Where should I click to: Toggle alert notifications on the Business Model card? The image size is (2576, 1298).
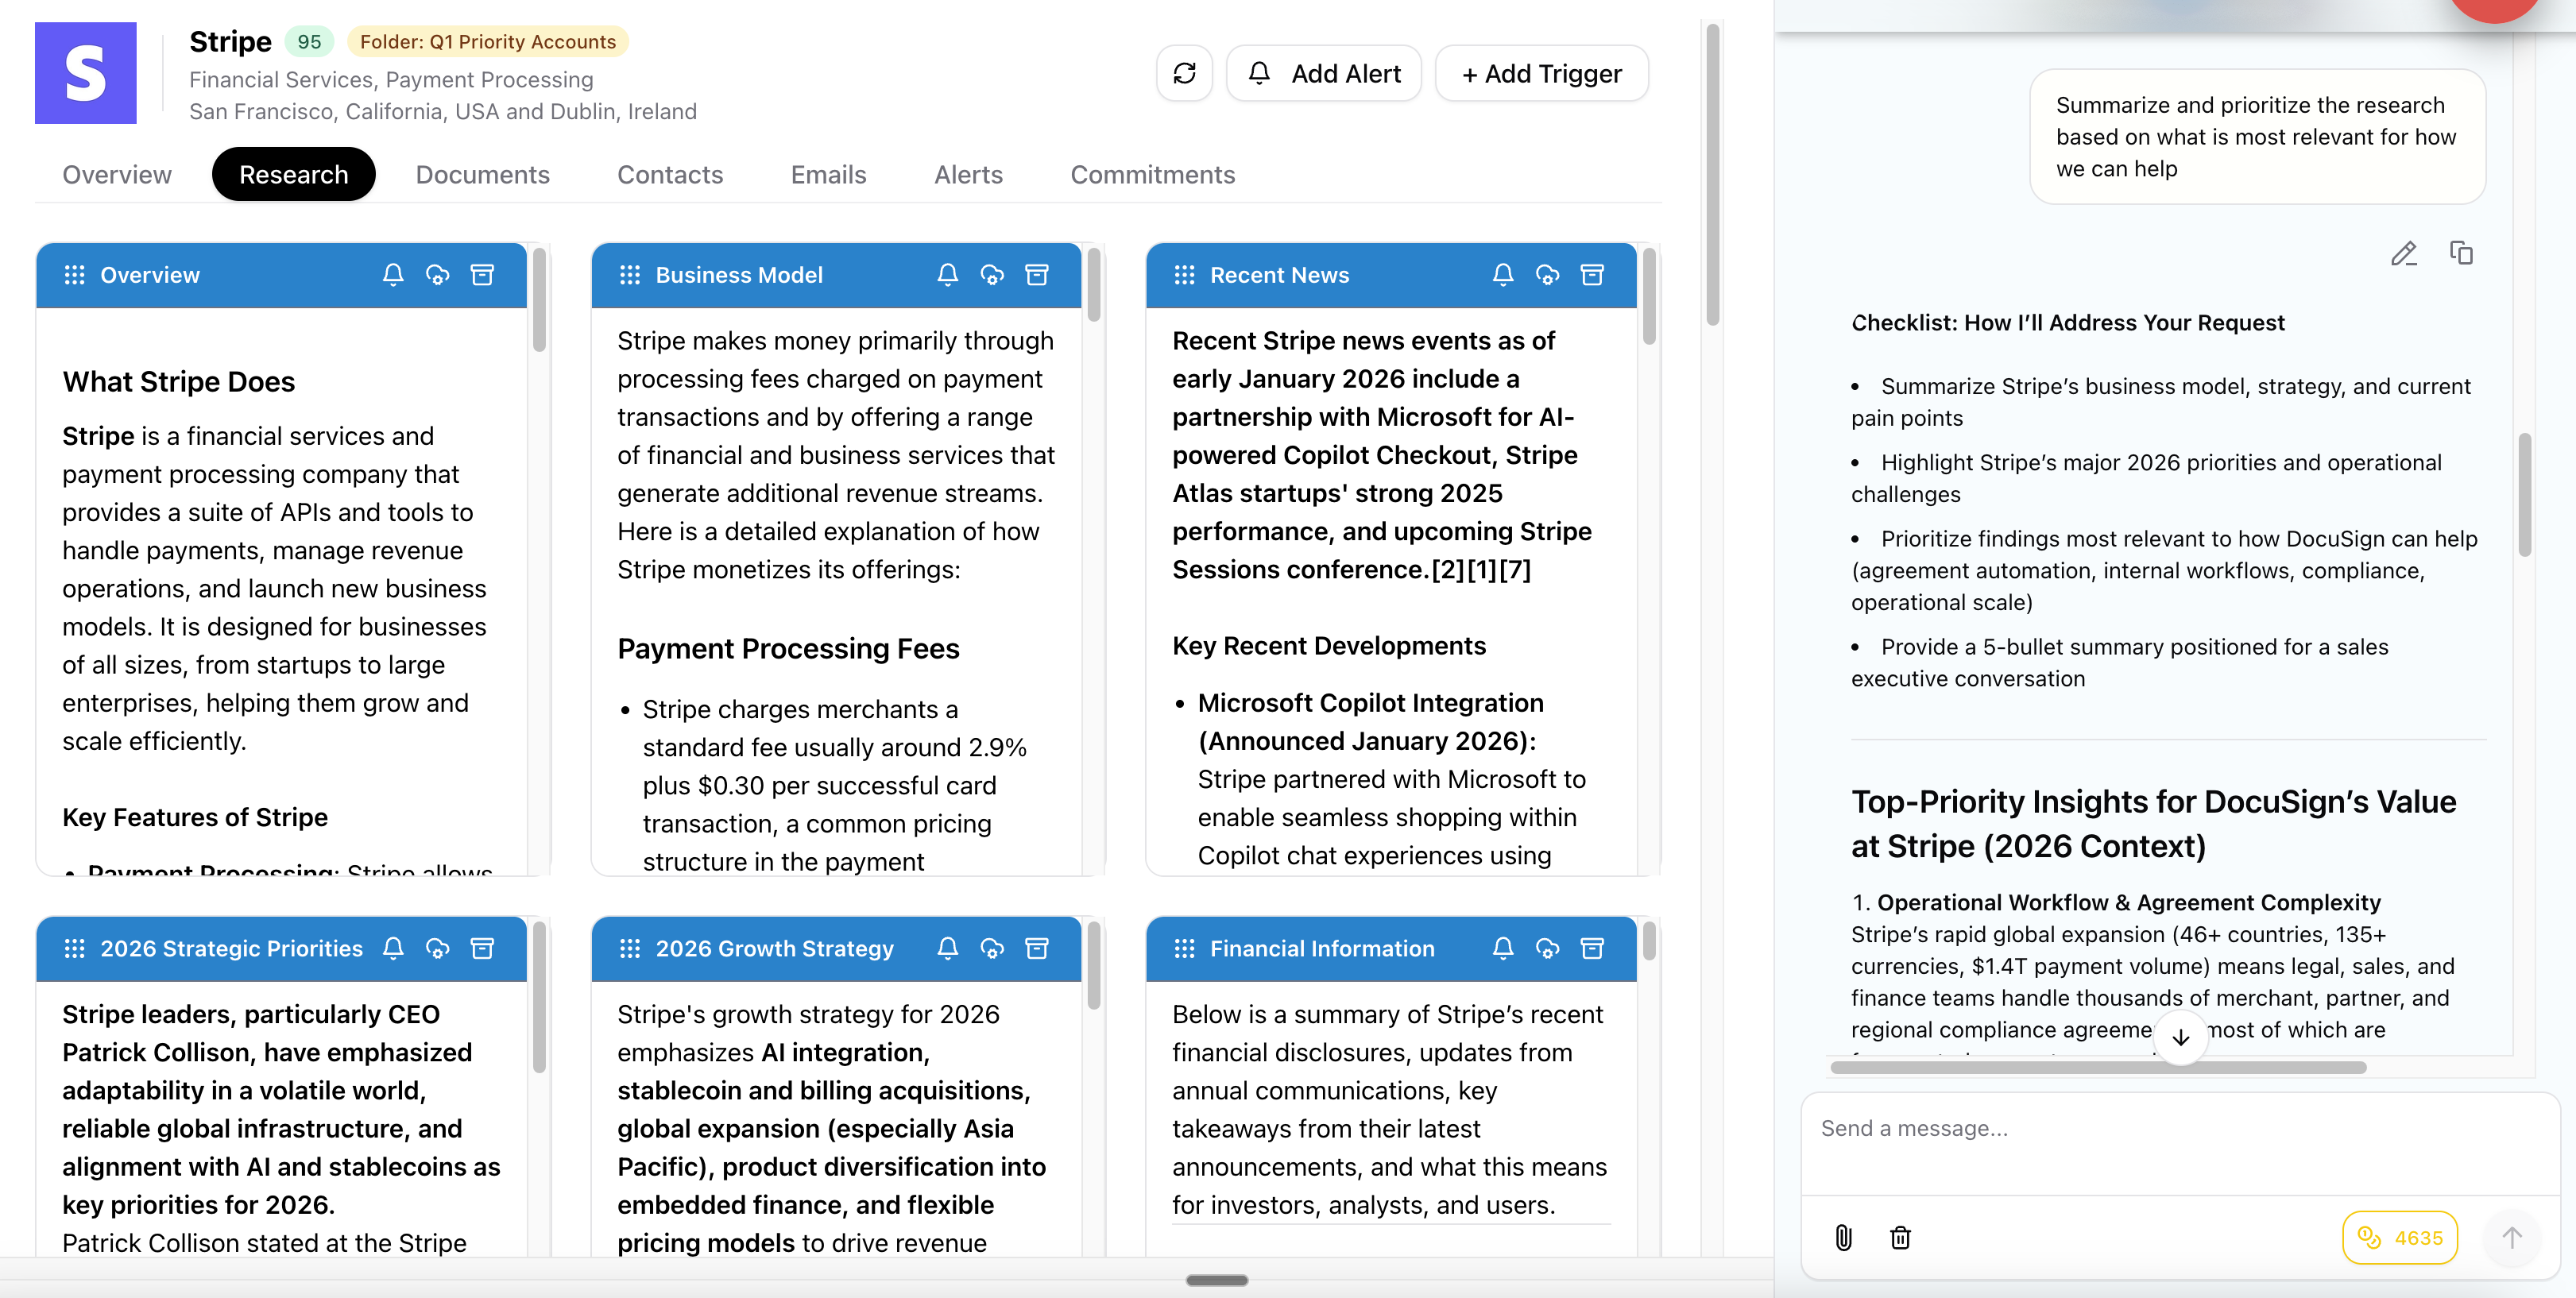click(948, 274)
